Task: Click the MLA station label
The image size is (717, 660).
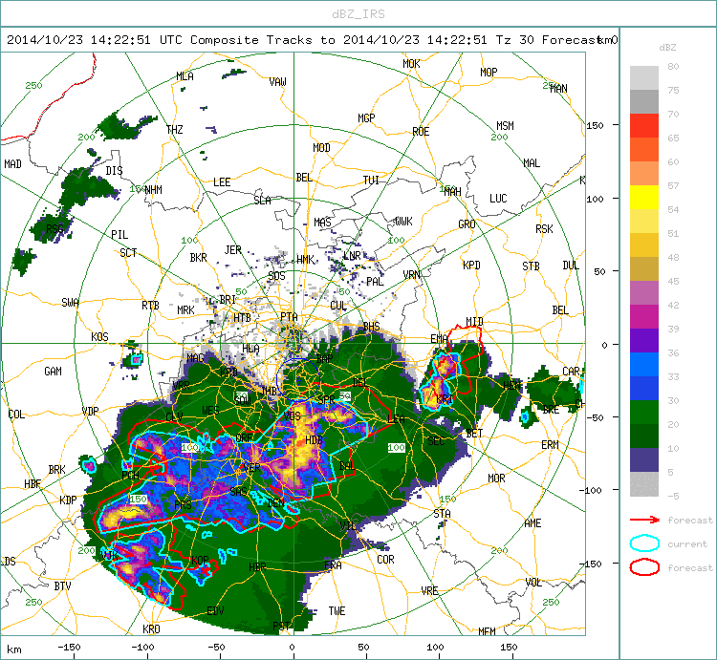Action: pyautogui.click(x=185, y=76)
